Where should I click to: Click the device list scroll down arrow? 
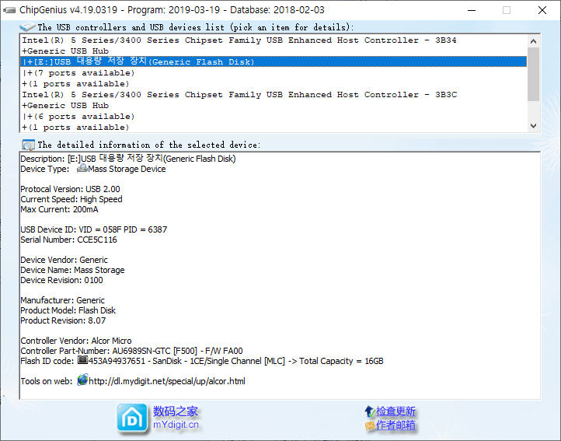click(533, 126)
